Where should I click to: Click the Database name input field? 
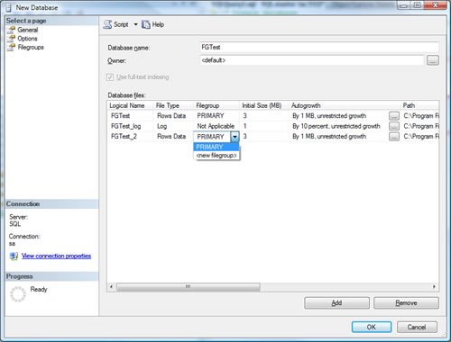(319, 47)
